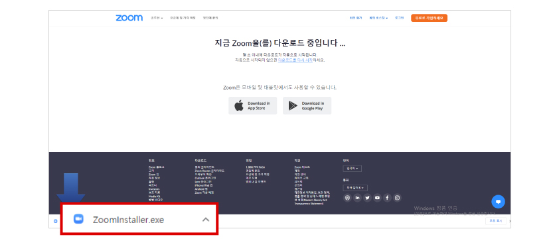Open the Zoom 블로그 footer link

coord(157,167)
